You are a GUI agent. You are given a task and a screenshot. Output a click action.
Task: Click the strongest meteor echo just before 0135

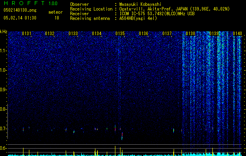click(115, 128)
